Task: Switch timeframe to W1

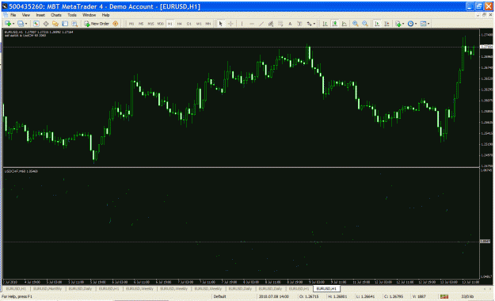Action: 199,24
